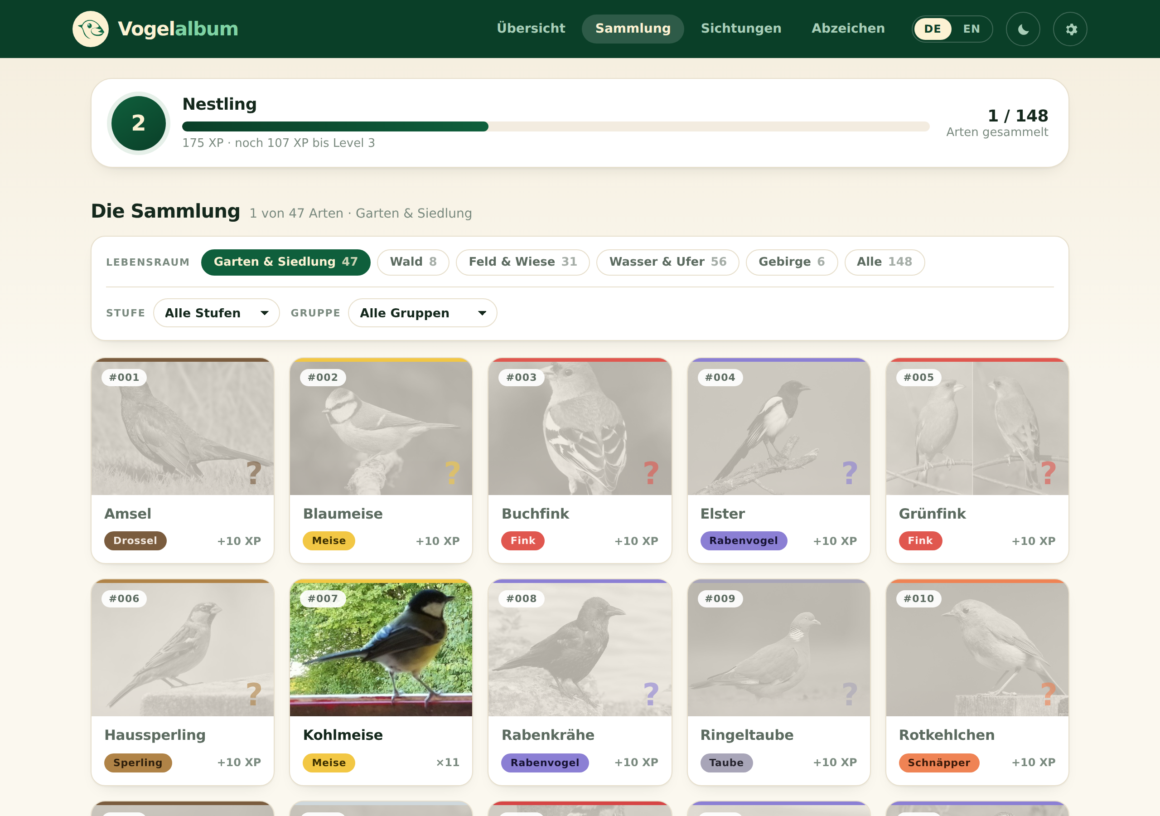Switch language to EN
The image size is (1160, 816).
[971, 29]
